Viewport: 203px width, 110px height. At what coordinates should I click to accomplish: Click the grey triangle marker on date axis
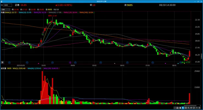click(115, 63)
